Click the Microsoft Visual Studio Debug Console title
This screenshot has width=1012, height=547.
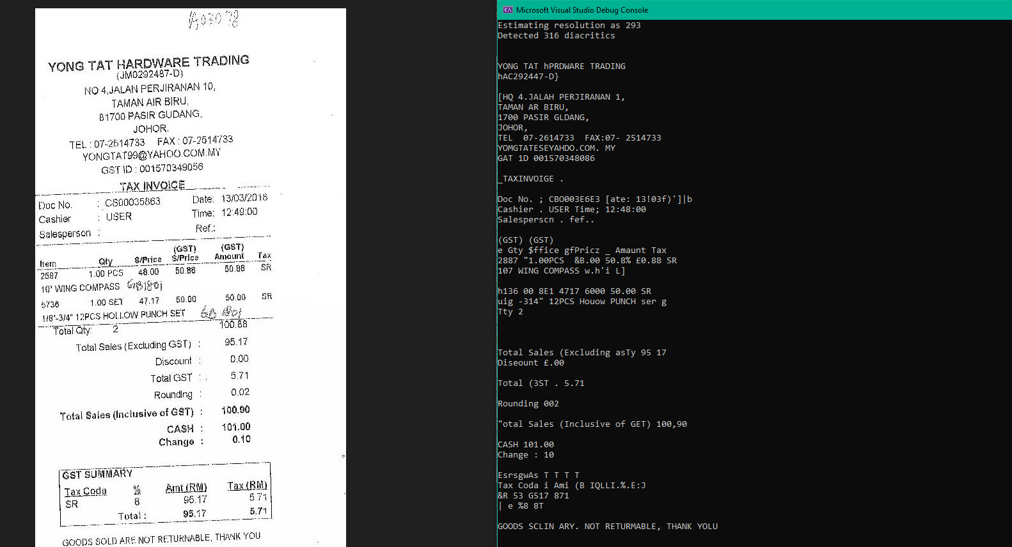(581, 10)
